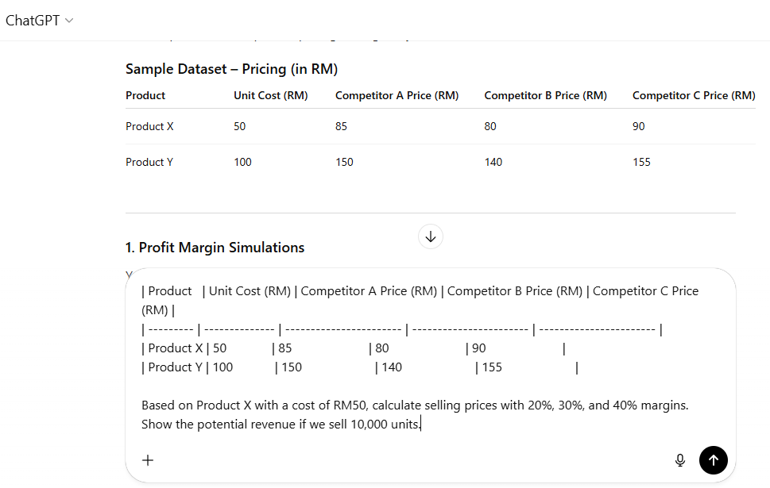
Task: Click the attachment plus symbol in the composer
Action: tap(147, 460)
